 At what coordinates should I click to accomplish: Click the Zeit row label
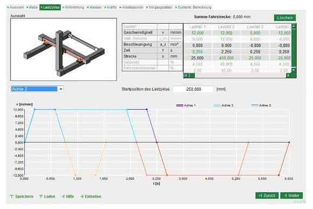click(x=127, y=50)
